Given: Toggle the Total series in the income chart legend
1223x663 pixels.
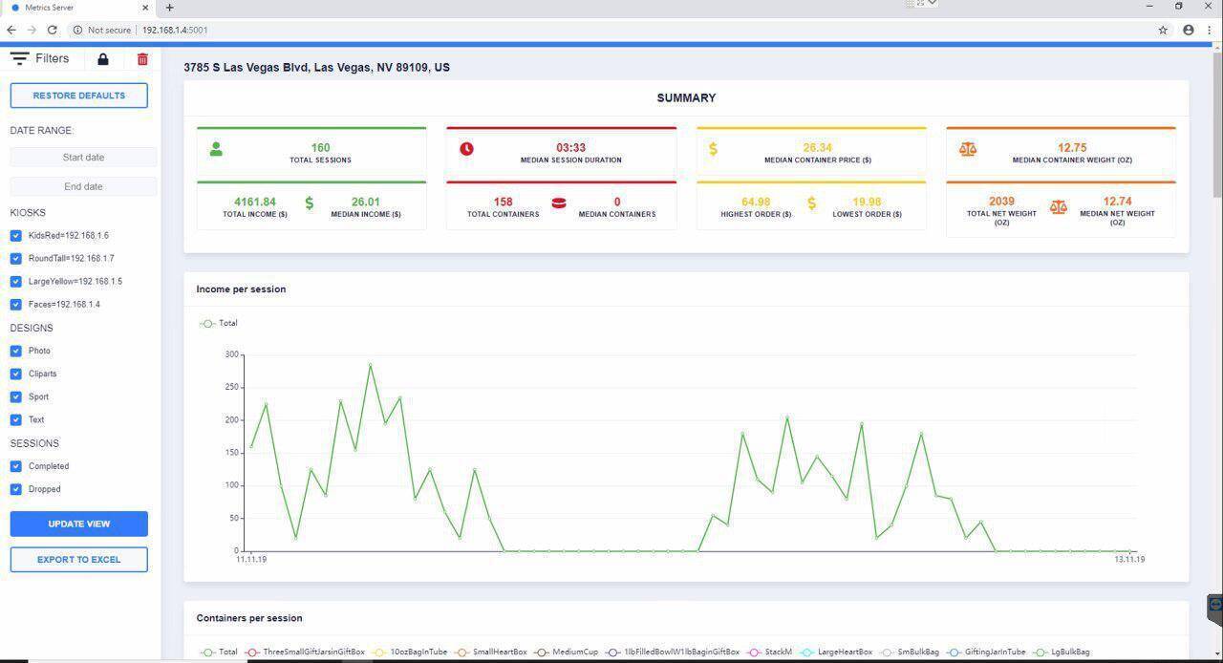Looking at the screenshot, I should click(219, 324).
